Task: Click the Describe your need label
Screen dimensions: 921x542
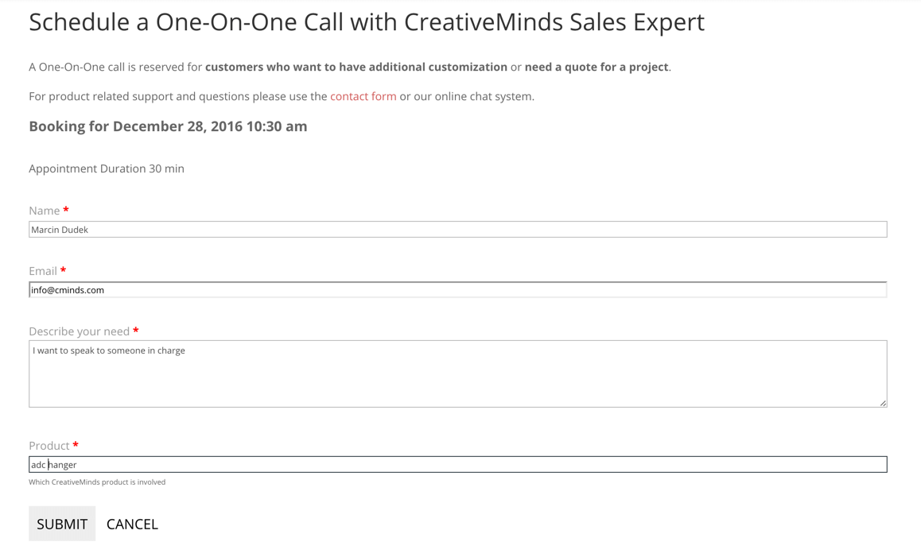Action: [79, 331]
